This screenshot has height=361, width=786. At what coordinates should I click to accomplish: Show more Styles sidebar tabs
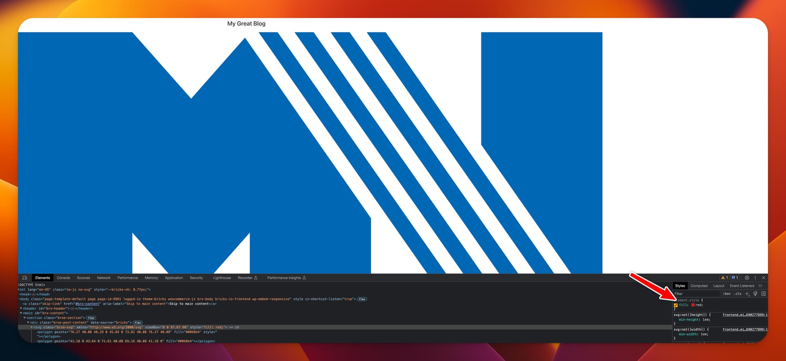pos(760,286)
